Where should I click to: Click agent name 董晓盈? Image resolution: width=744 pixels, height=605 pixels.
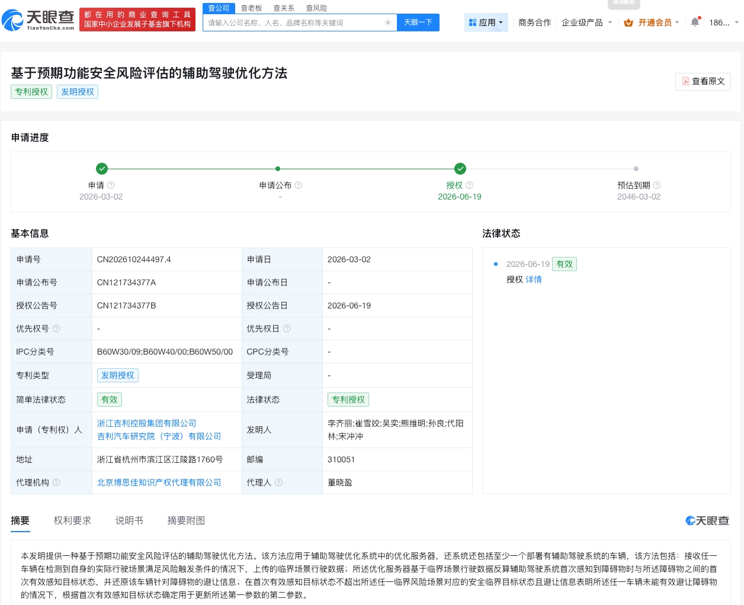click(x=340, y=482)
